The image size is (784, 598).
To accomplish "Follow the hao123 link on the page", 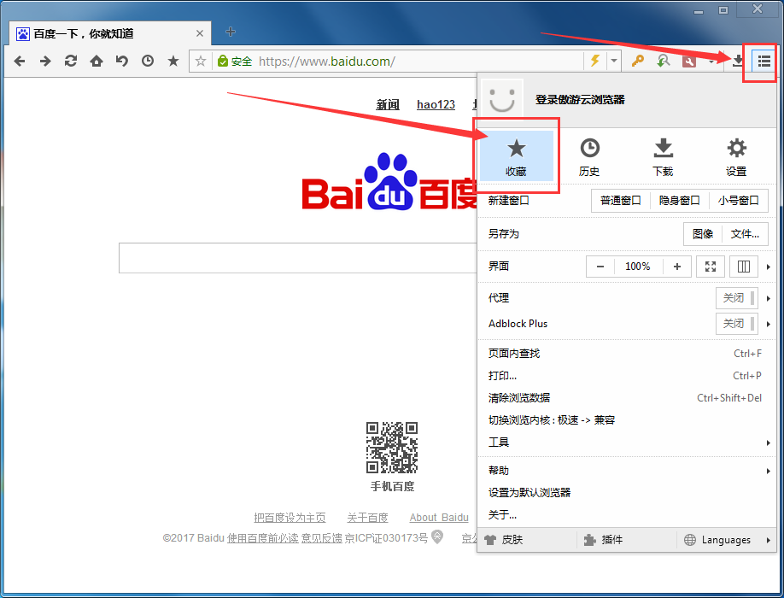I will (x=436, y=104).
